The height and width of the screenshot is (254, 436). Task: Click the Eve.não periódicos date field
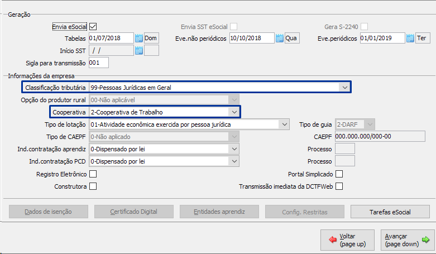coord(252,38)
